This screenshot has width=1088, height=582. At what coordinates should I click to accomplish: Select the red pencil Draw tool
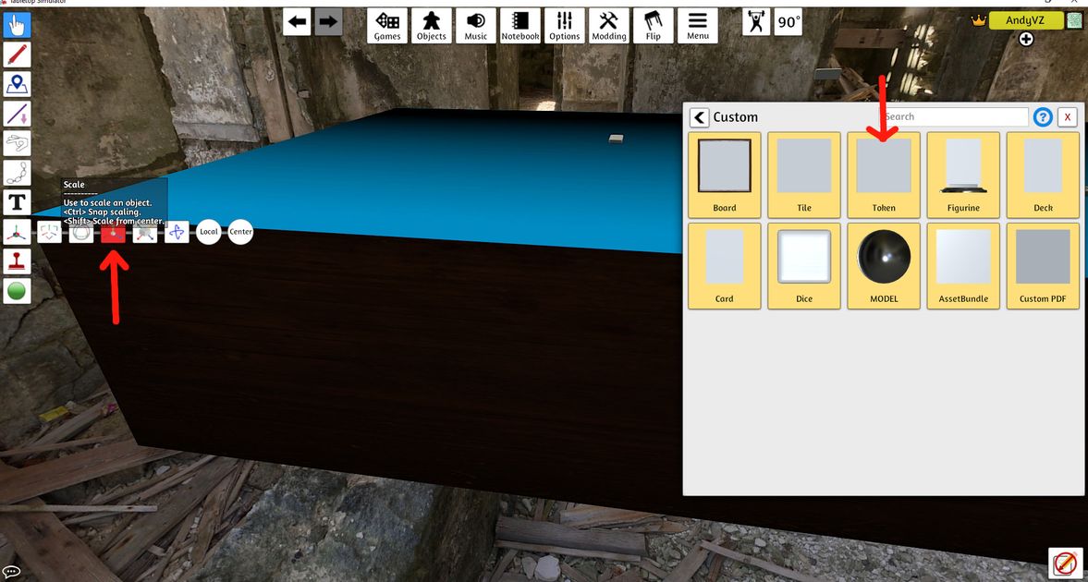(17, 55)
